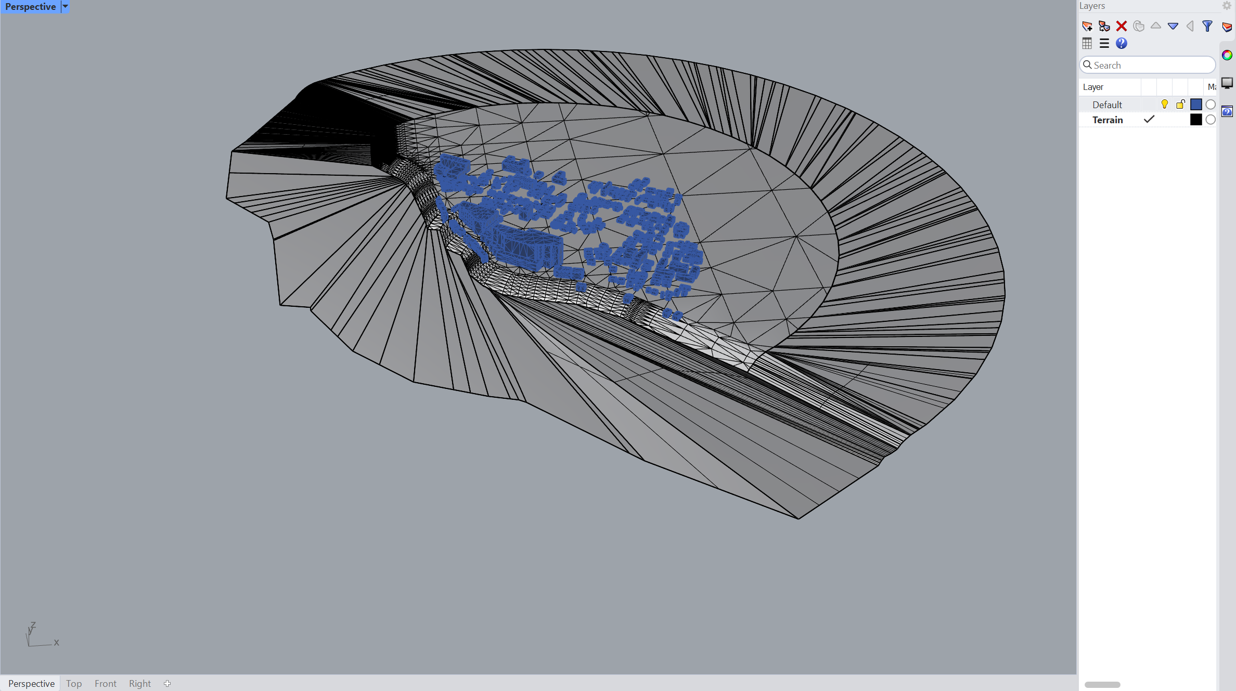The image size is (1236, 691).
Task: Open the layer Filter funnel
Action: tap(1207, 26)
